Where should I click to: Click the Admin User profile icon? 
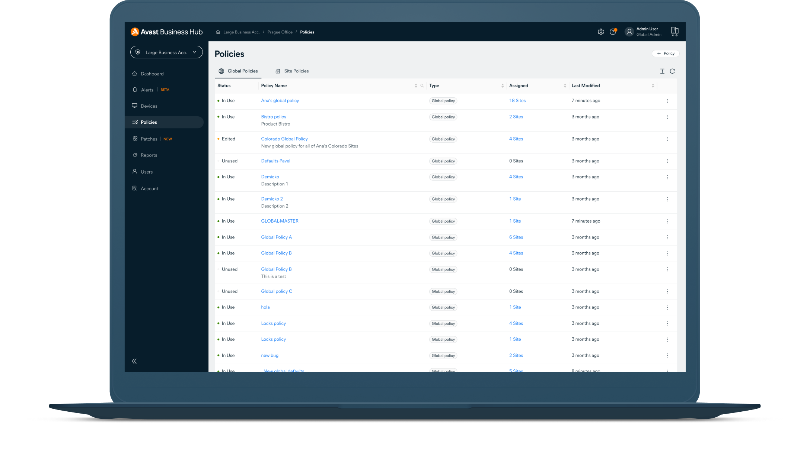click(x=629, y=31)
